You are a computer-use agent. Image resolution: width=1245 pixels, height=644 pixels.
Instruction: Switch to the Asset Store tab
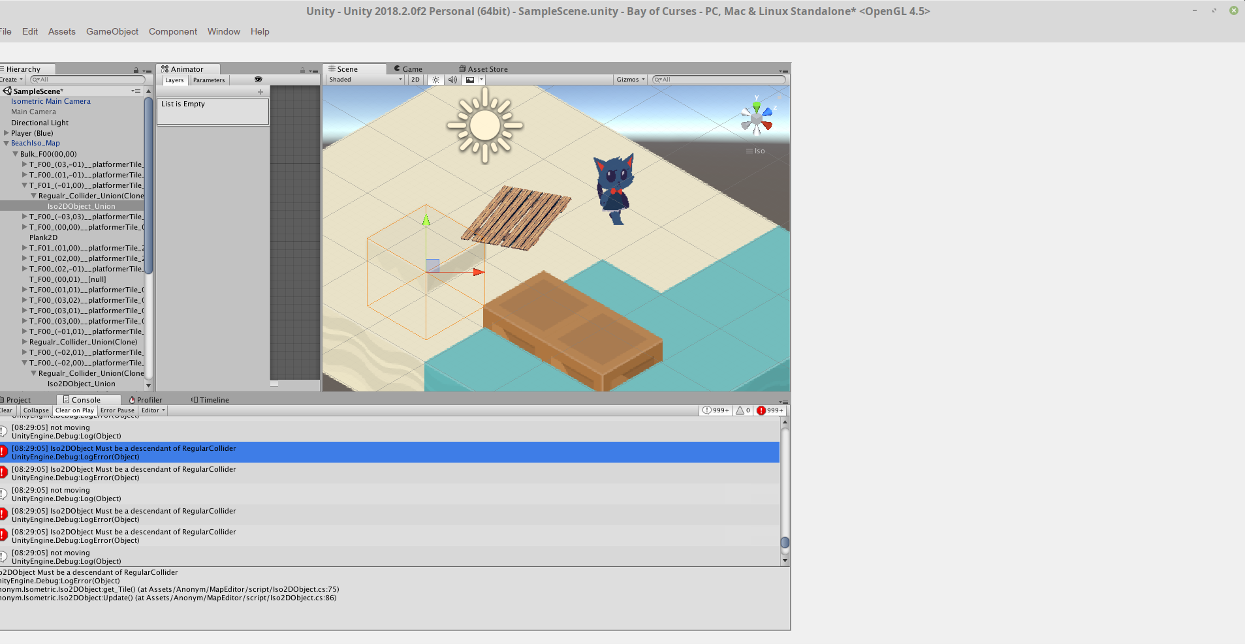click(x=484, y=69)
